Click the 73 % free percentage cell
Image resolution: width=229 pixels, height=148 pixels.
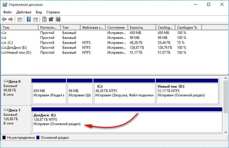pos(181,43)
